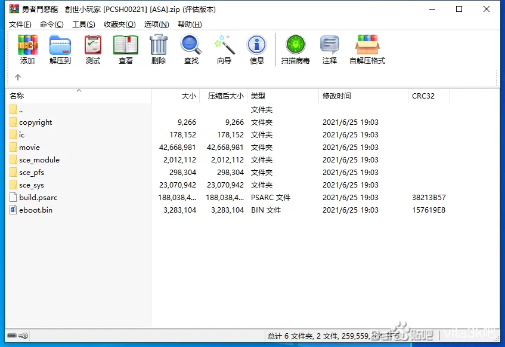505x347 pixels.
Task: Open the 帮助(H) menu
Action: 190,24
